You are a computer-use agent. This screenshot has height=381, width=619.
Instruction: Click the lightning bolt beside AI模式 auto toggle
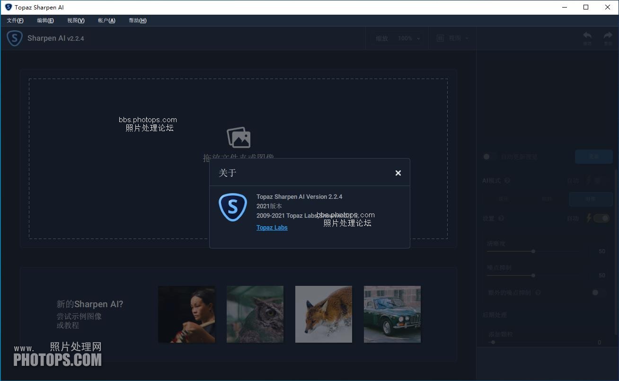[589, 180]
